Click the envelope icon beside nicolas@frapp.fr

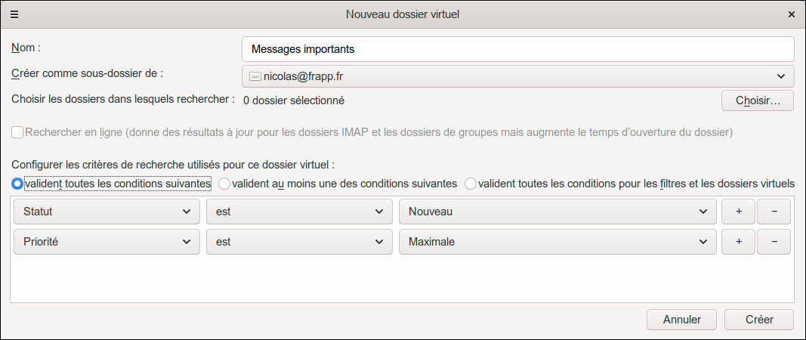(255, 76)
